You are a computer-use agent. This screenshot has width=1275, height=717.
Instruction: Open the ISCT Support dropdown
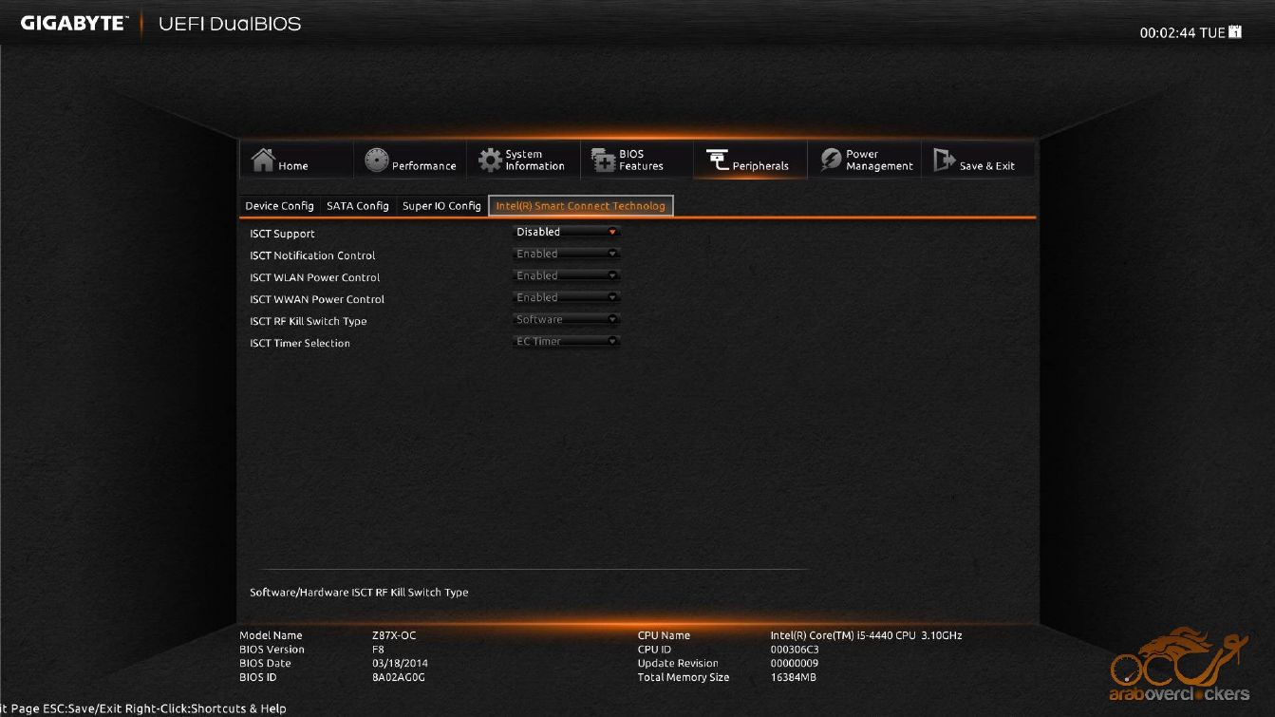[x=566, y=232]
